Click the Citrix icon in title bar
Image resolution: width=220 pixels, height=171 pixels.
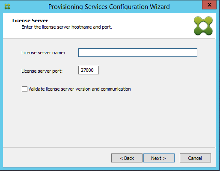(x=7, y=6)
